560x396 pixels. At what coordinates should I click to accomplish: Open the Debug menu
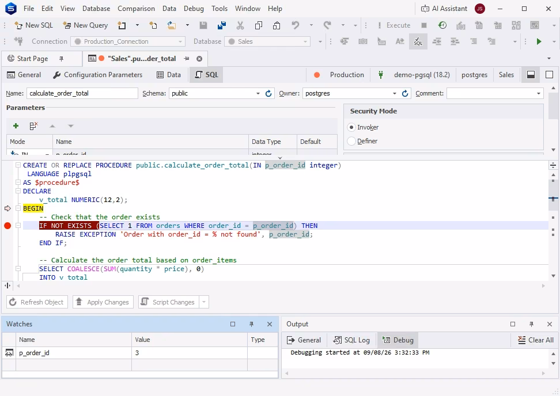coord(194,9)
